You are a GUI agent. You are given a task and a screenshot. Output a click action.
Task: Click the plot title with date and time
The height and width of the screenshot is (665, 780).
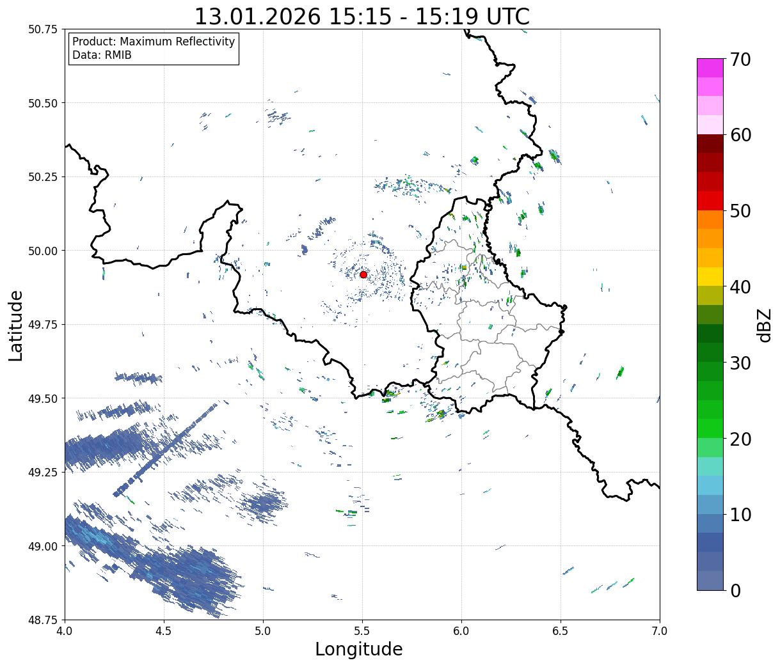tap(362, 16)
